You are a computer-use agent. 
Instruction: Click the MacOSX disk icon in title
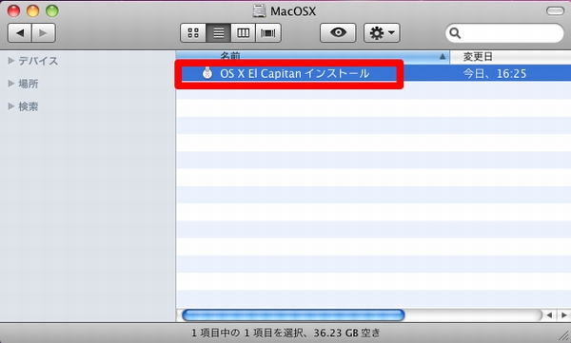(259, 10)
